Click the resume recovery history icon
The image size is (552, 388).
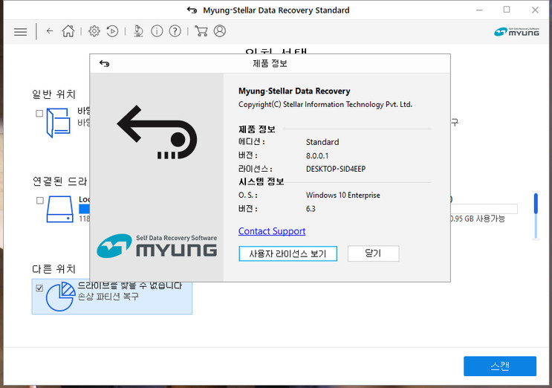point(112,31)
